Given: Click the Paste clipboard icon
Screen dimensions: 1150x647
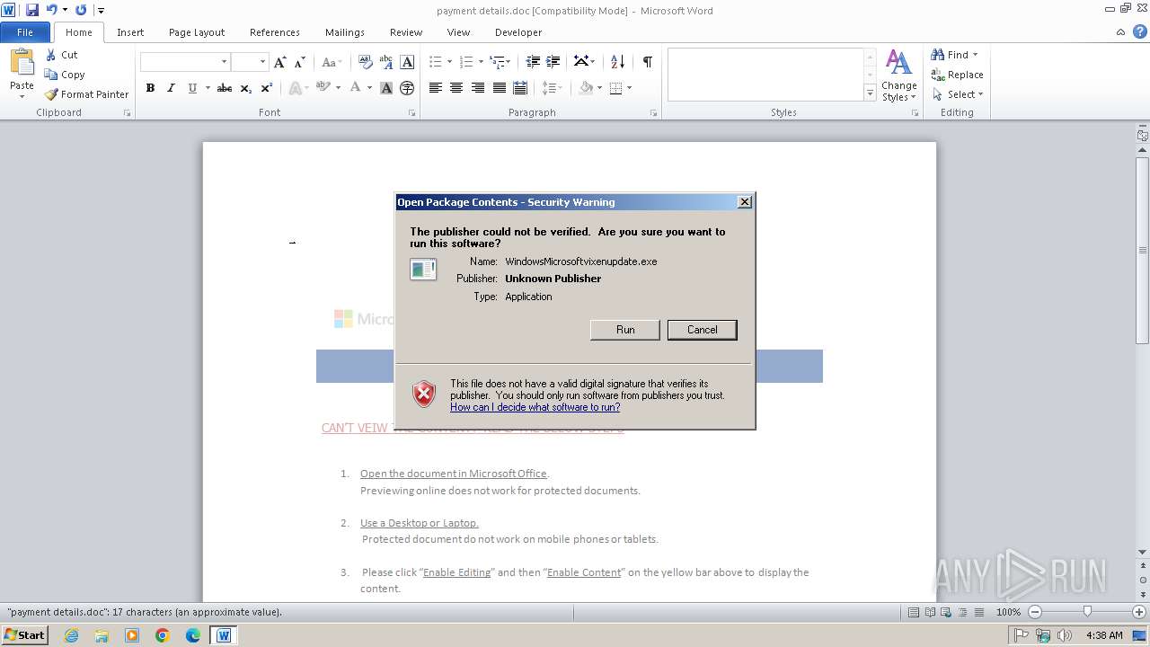Looking at the screenshot, I should coord(22,63).
